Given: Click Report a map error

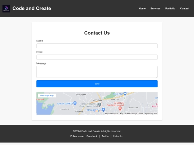Looking at the screenshot, I should coord(151,114).
